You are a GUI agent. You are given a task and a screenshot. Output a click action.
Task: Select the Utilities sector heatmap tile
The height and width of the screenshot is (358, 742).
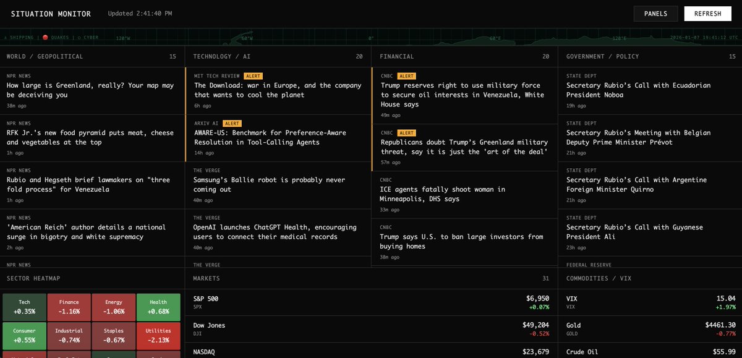[158, 335]
